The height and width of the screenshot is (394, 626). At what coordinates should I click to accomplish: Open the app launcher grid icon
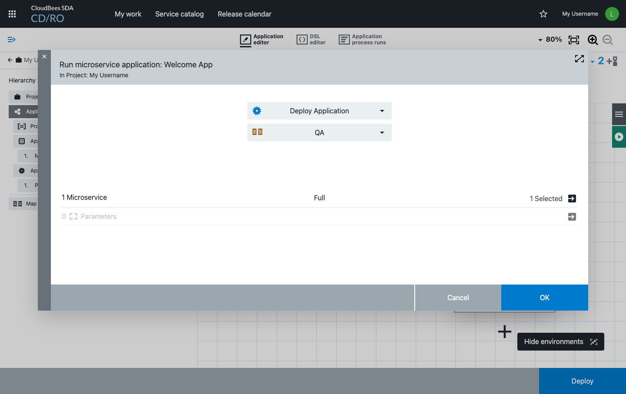click(x=12, y=14)
